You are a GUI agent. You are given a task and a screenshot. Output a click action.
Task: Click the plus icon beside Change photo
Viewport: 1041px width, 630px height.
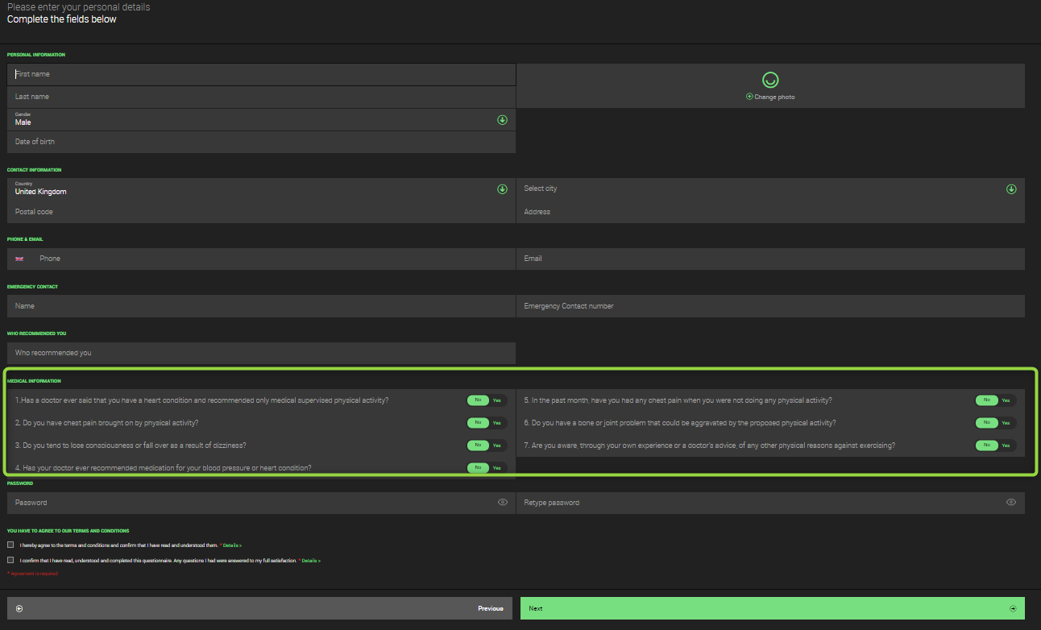pos(749,97)
